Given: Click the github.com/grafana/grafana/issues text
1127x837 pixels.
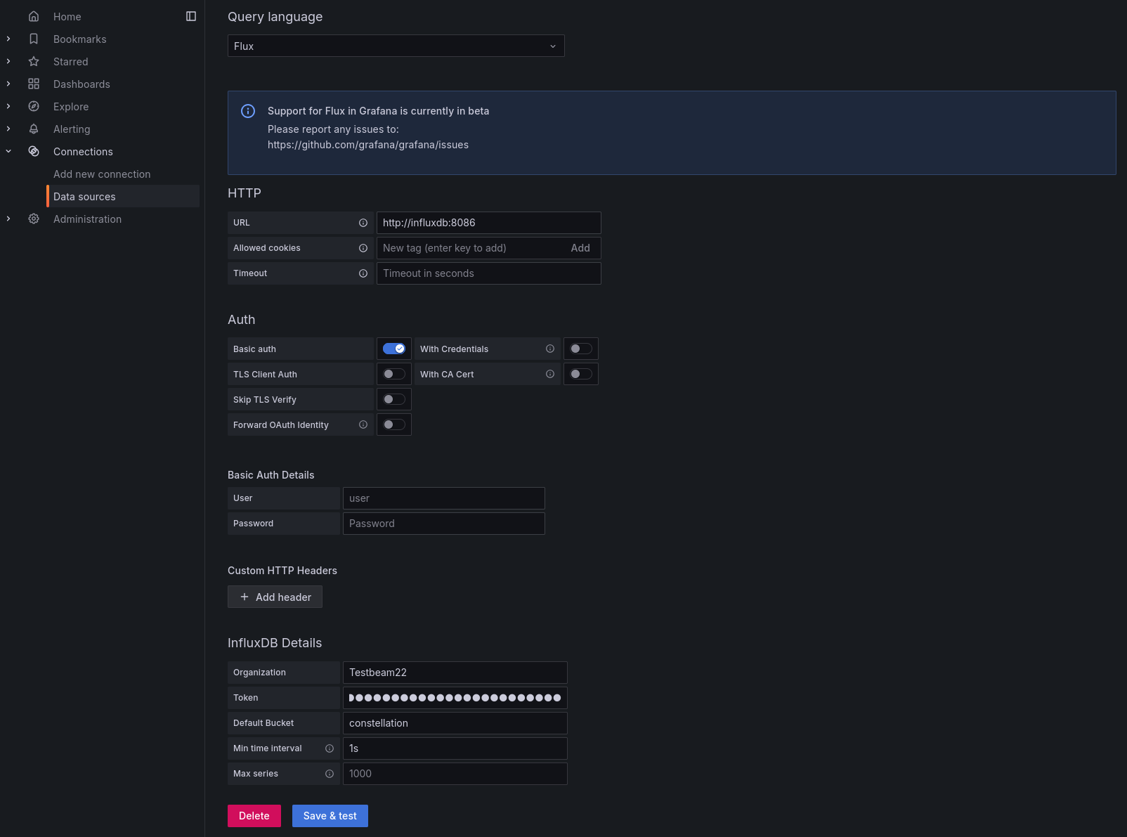Looking at the screenshot, I should coord(368,145).
